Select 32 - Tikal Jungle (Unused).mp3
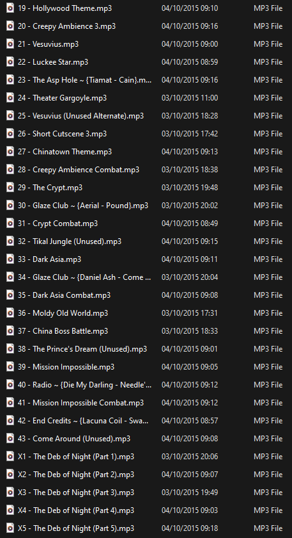Screen dimensions: 292x538 pyautogui.click(x=70, y=241)
